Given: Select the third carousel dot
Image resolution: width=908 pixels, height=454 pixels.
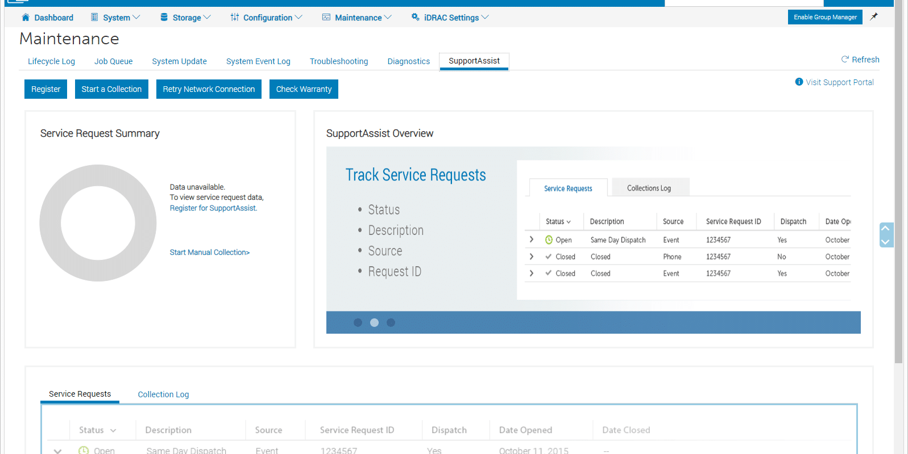Looking at the screenshot, I should point(391,322).
